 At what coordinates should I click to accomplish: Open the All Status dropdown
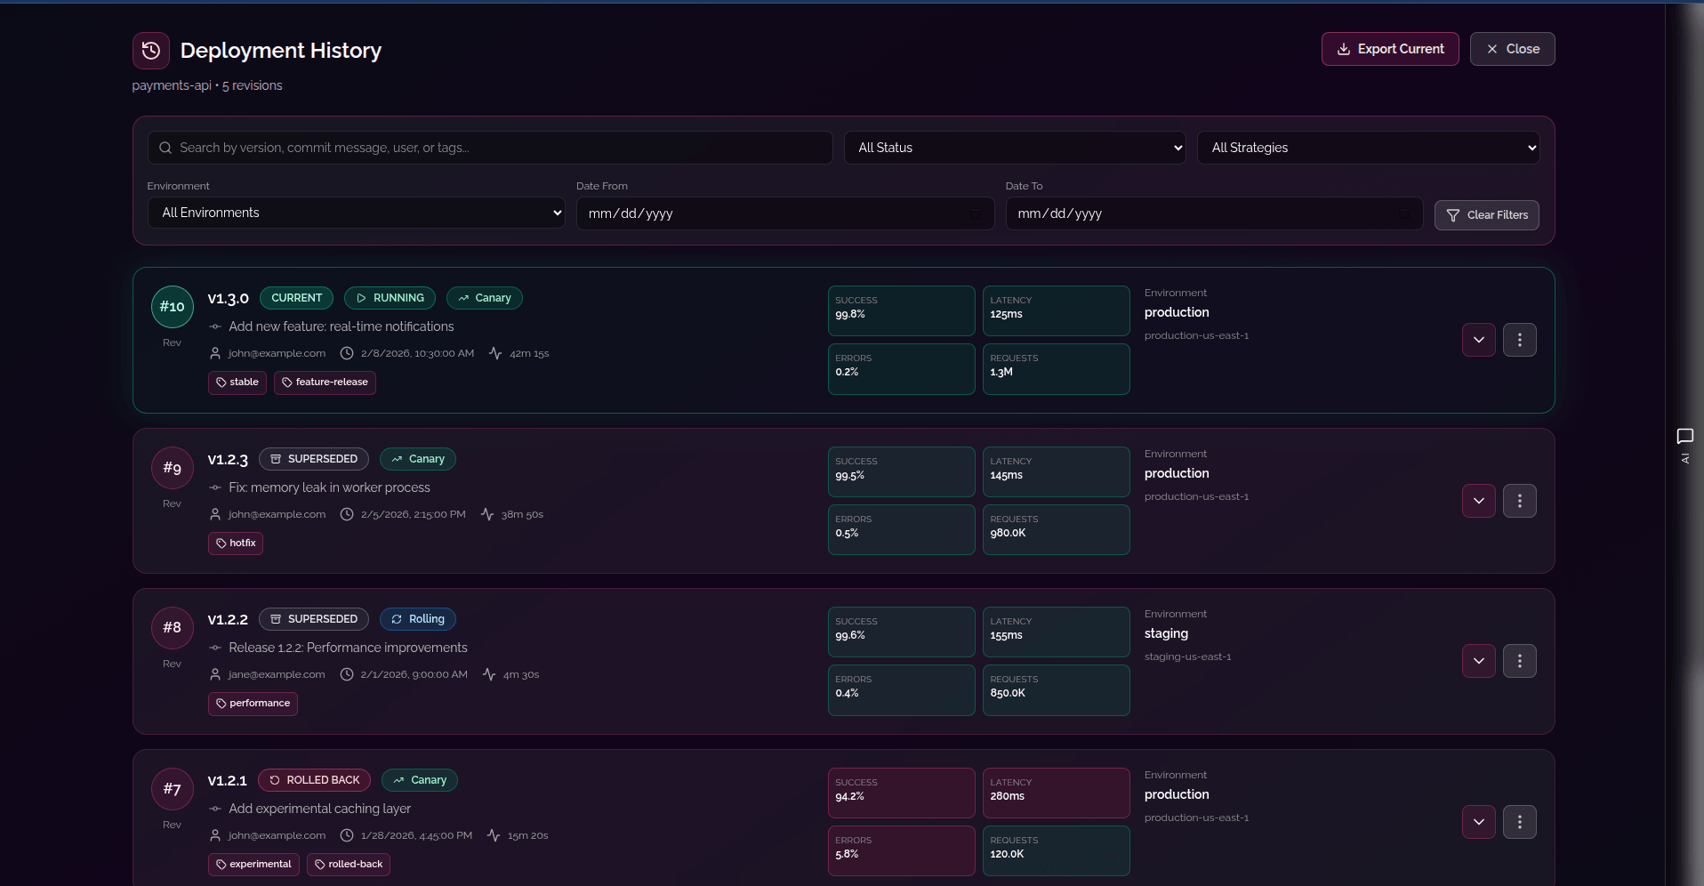tap(1014, 148)
